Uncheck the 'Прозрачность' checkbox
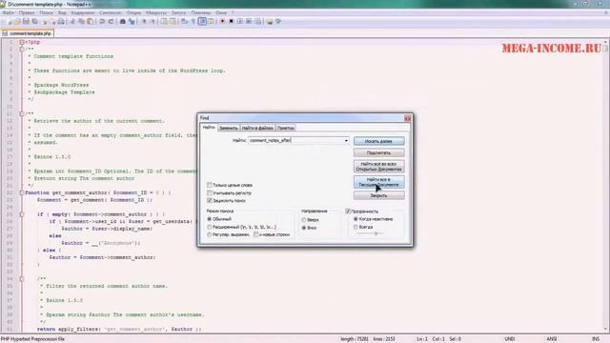Screen dimensions: 610x343 pyautogui.click(x=348, y=212)
